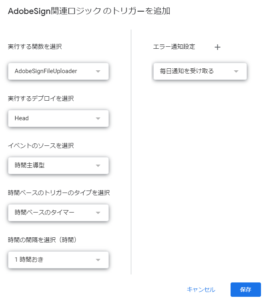Screen dimensions: 269x304
Task: Click the 保存 button
Action: 245,289
